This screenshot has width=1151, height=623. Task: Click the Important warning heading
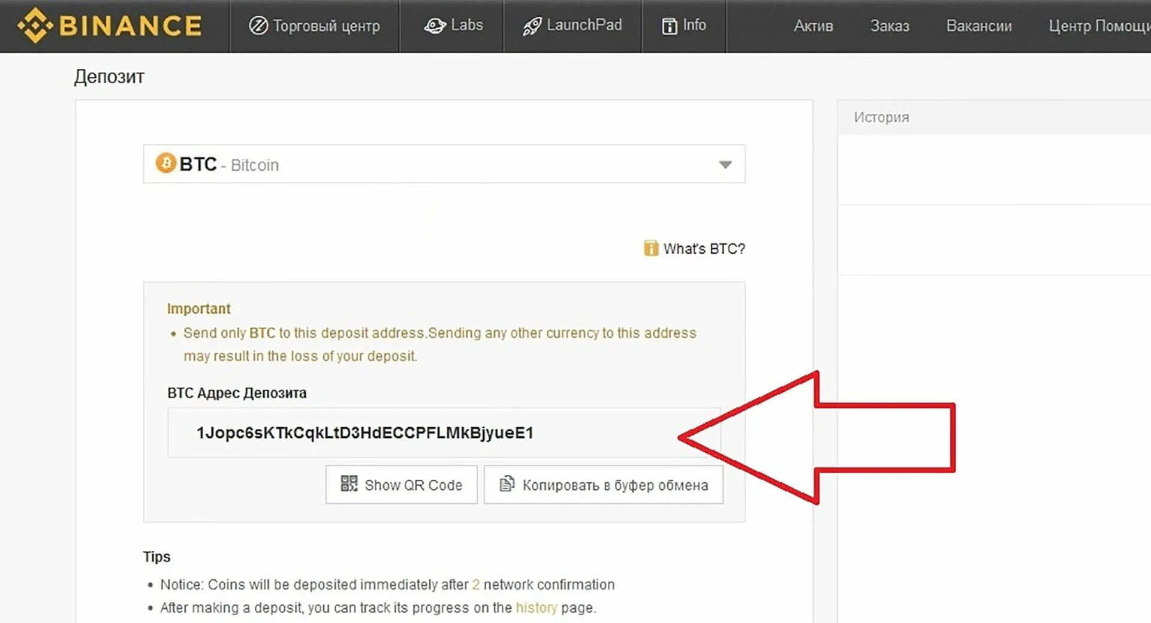coord(198,309)
